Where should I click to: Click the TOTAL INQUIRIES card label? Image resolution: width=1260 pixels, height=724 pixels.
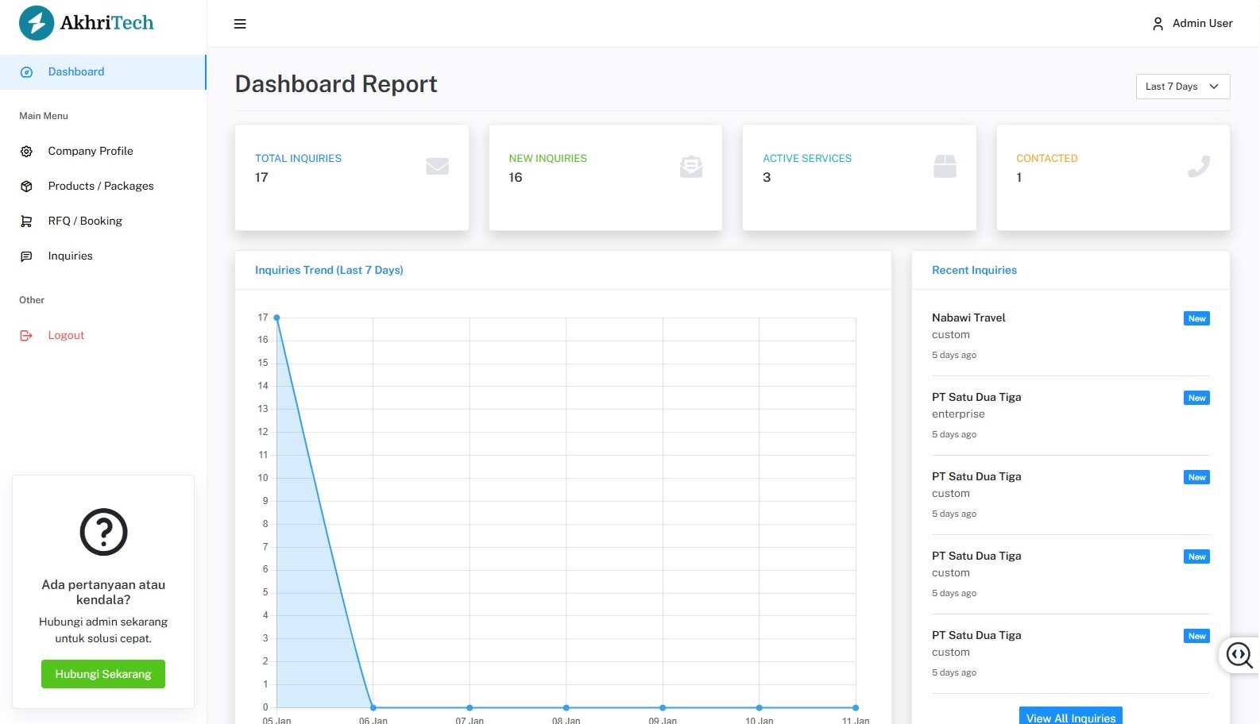click(x=298, y=159)
